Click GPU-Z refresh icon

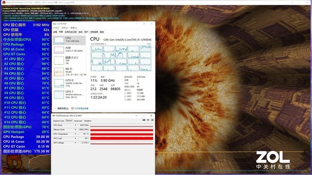point(148,120)
